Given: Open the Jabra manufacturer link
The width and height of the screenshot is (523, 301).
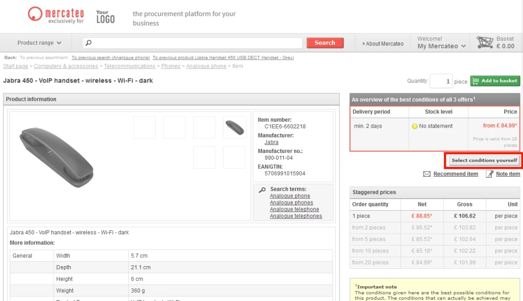Looking at the screenshot, I should pos(271,142).
